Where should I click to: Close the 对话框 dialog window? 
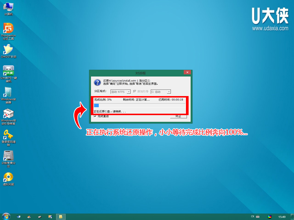coord(187,73)
